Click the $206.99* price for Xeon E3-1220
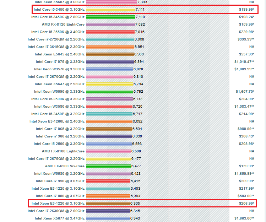Screen dimensions: 266x222 247,204
